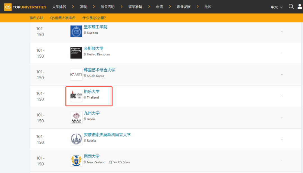Expand the arrow next to 展会活动
The width and height of the screenshot is (303, 173).
coord(121,6)
